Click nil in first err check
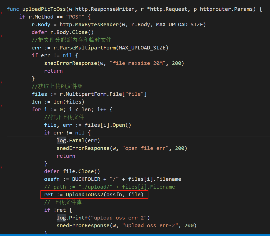This screenshot has height=236, width=270. [67, 55]
